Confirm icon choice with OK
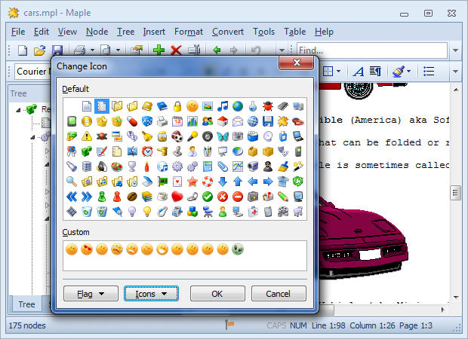Image resolution: width=468 pixels, height=339 pixels. (217, 294)
